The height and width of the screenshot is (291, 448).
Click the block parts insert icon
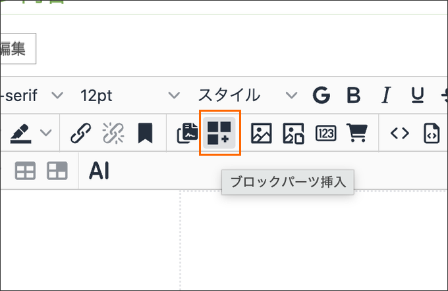(x=219, y=133)
